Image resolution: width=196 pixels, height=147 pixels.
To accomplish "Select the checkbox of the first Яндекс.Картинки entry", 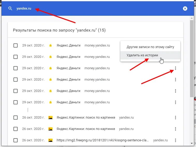I will tap(16, 118).
